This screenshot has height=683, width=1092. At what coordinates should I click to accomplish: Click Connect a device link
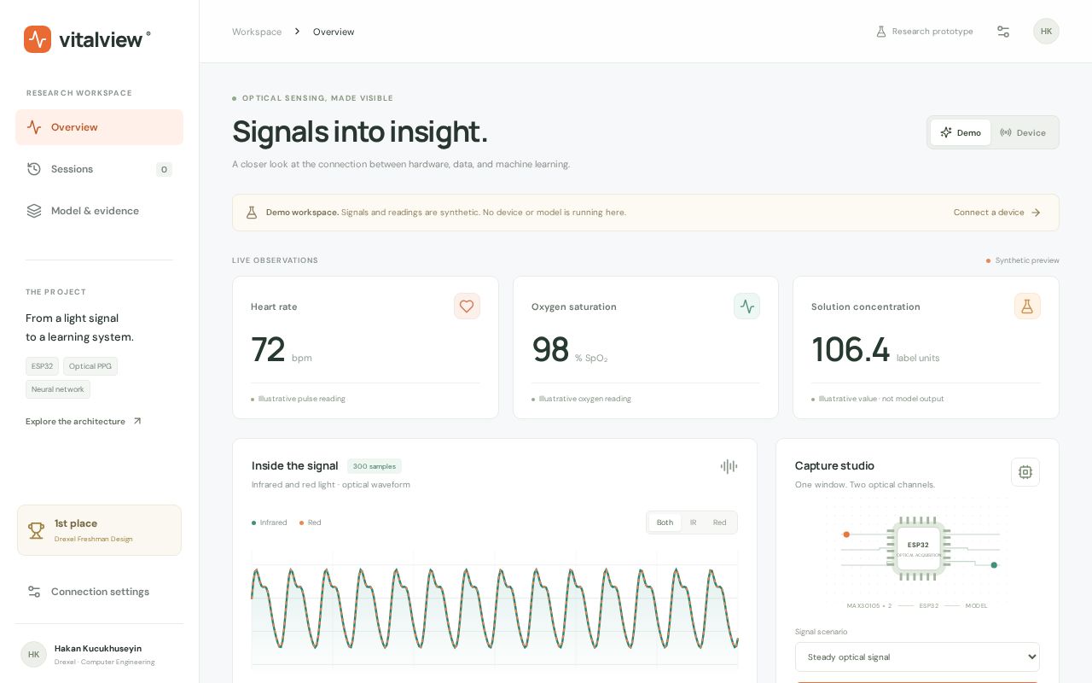[997, 213]
